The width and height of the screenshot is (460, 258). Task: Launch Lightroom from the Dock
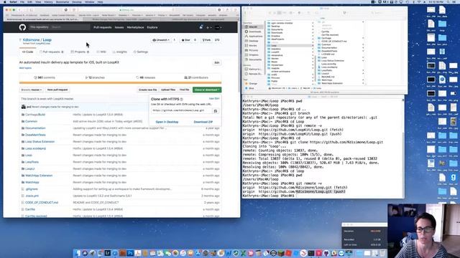109,253
